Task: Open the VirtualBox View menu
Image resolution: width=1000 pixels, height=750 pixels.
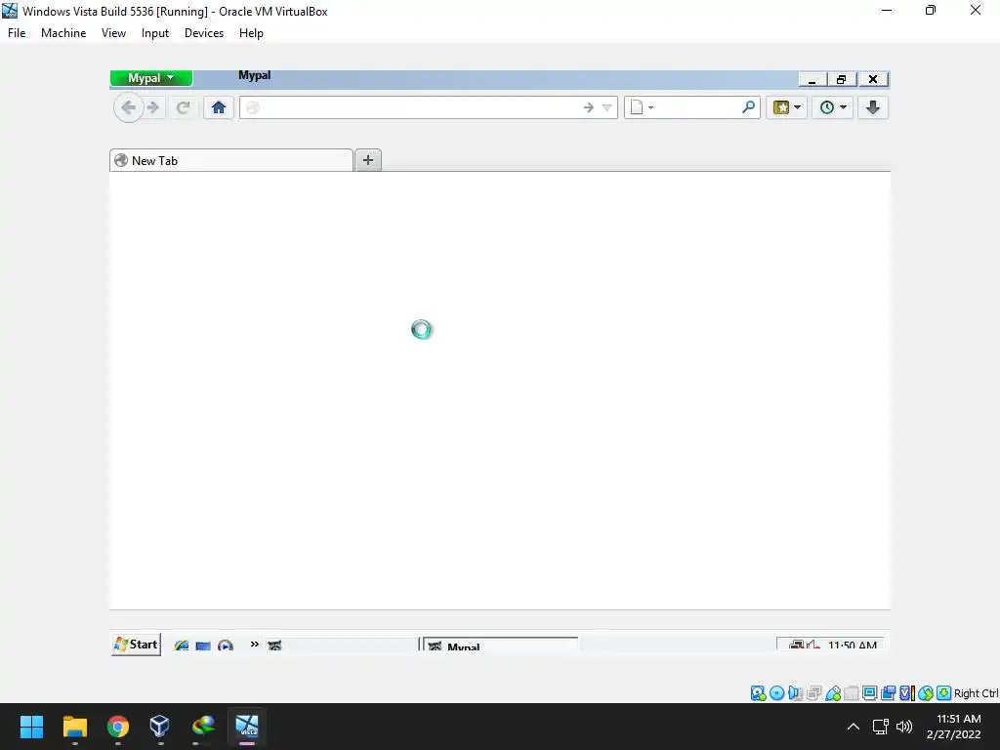Action: click(113, 33)
